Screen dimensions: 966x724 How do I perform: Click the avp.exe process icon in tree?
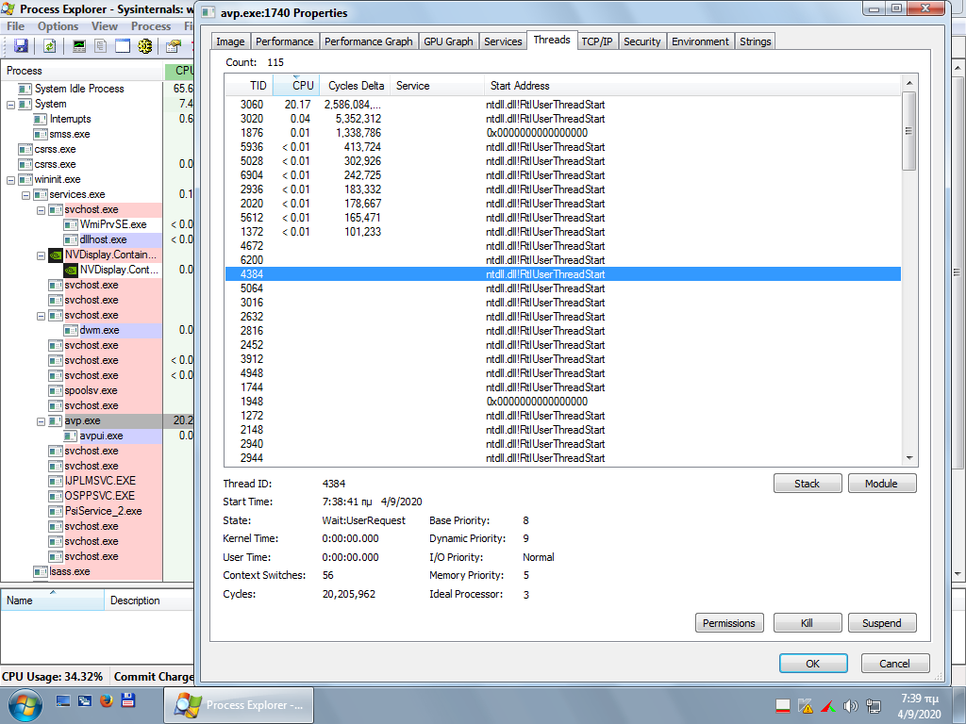(x=56, y=421)
